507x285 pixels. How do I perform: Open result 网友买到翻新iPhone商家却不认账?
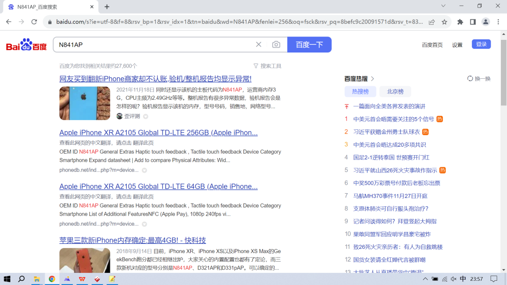coord(155,79)
